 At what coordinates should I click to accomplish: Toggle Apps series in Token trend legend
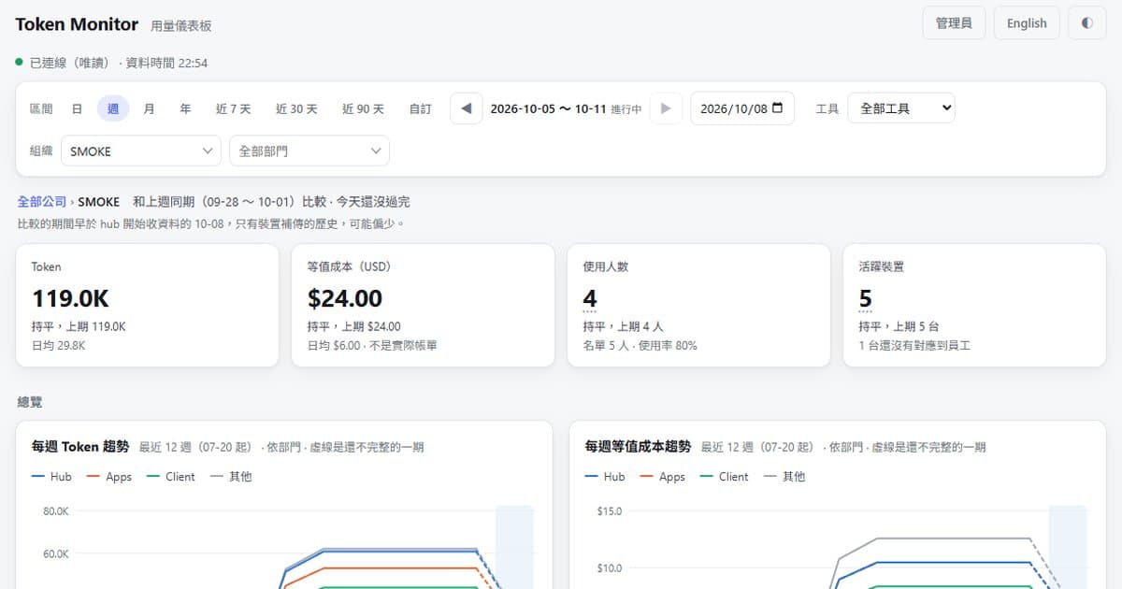(108, 477)
